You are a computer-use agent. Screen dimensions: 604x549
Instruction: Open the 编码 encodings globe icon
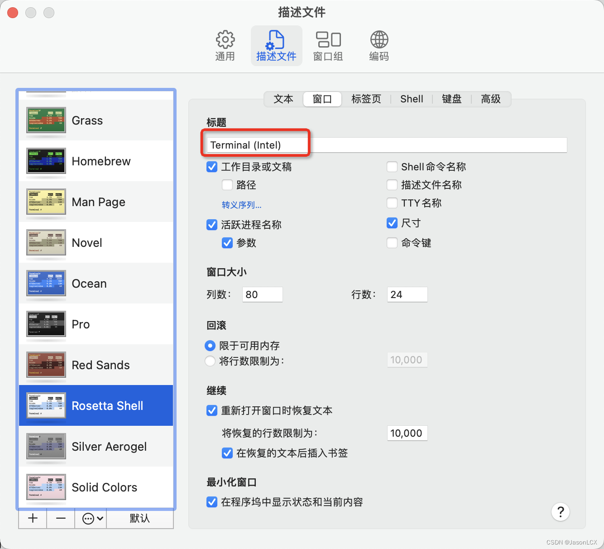(379, 45)
